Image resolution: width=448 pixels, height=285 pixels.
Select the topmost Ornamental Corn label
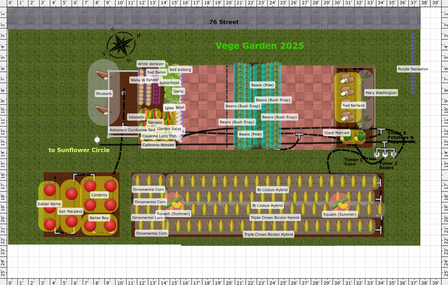pos(148,190)
